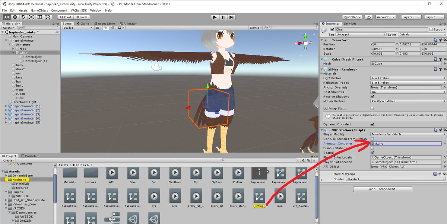Open the Component menu

click(59, 10)
